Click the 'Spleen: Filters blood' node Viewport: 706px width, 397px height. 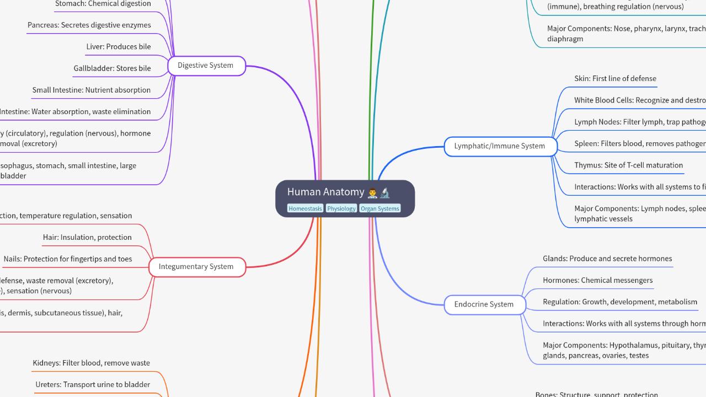pos(640,143)
